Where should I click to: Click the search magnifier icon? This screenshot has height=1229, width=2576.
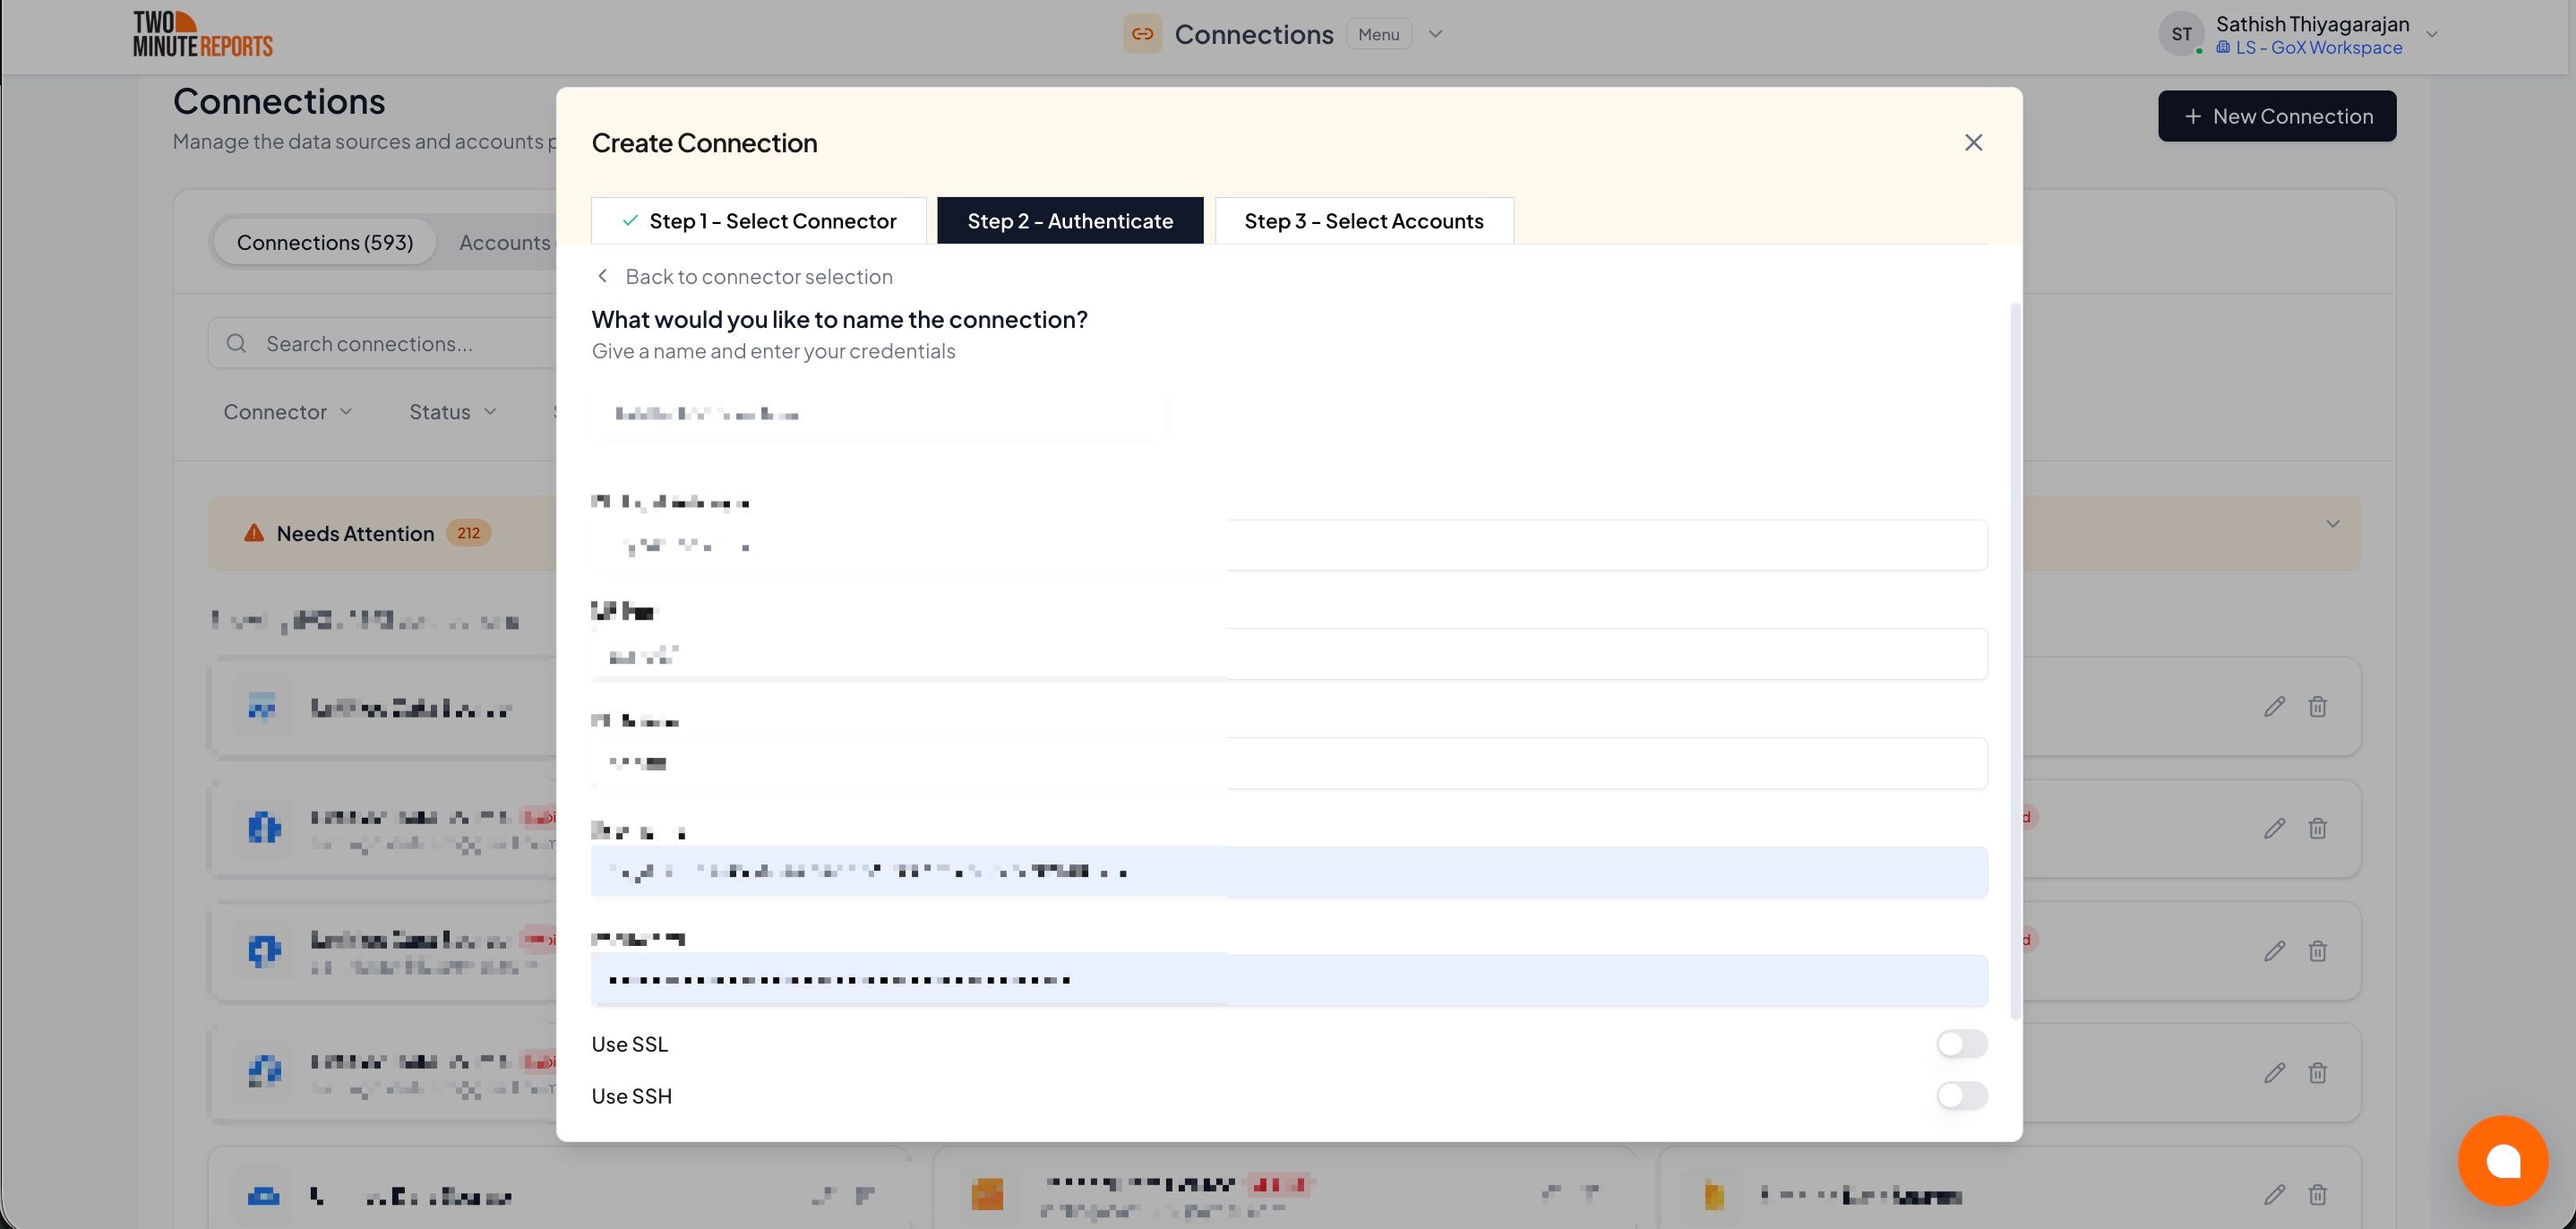(237, 344)
